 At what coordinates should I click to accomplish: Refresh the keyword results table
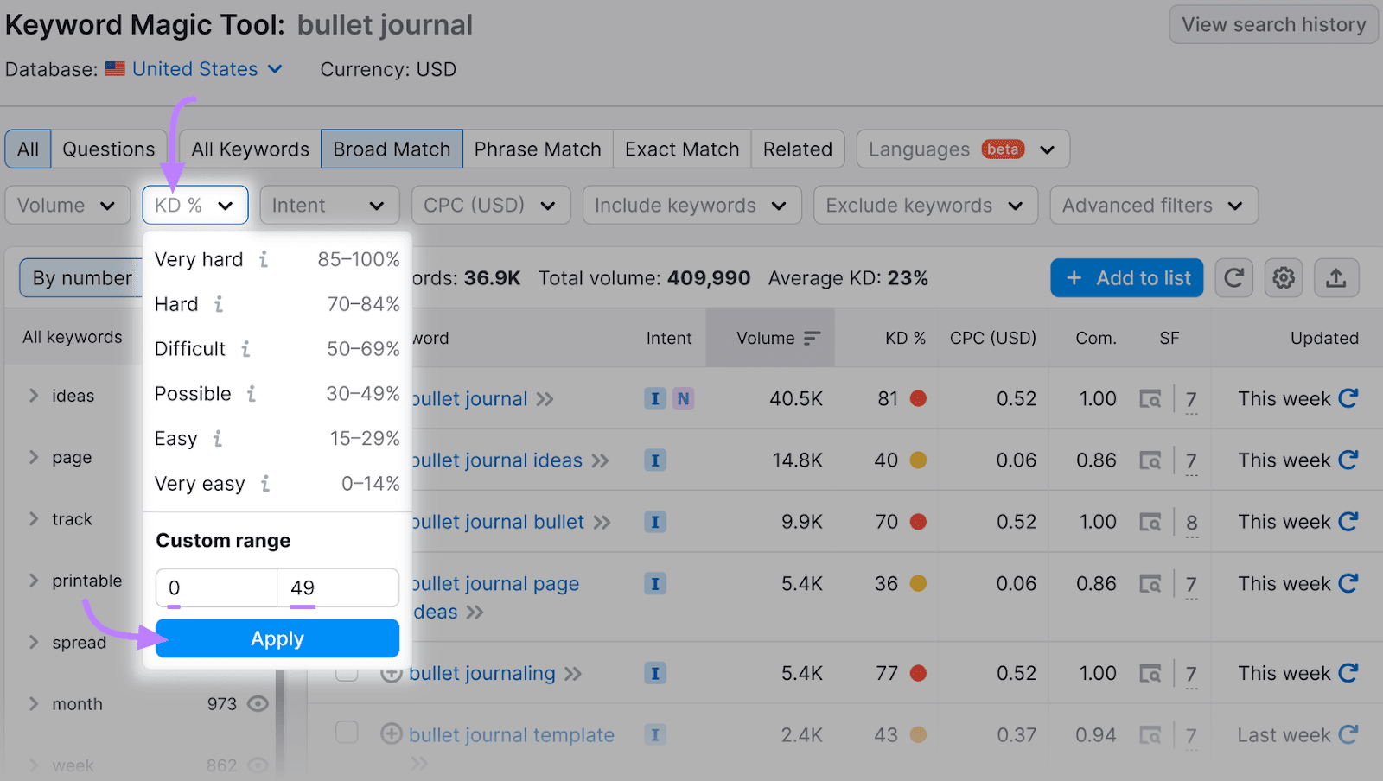1233,277
